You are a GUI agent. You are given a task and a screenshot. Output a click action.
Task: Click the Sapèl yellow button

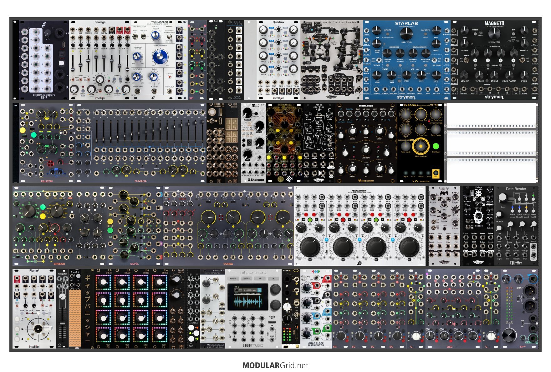(110, 221)
